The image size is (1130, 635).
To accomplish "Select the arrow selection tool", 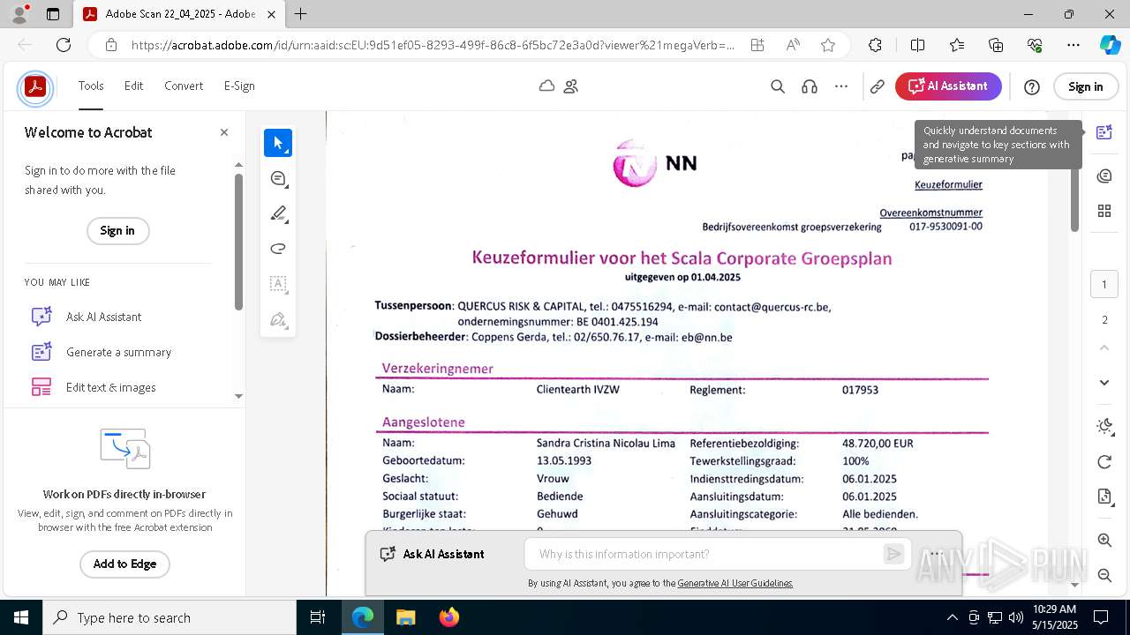I will coord(278,143).
